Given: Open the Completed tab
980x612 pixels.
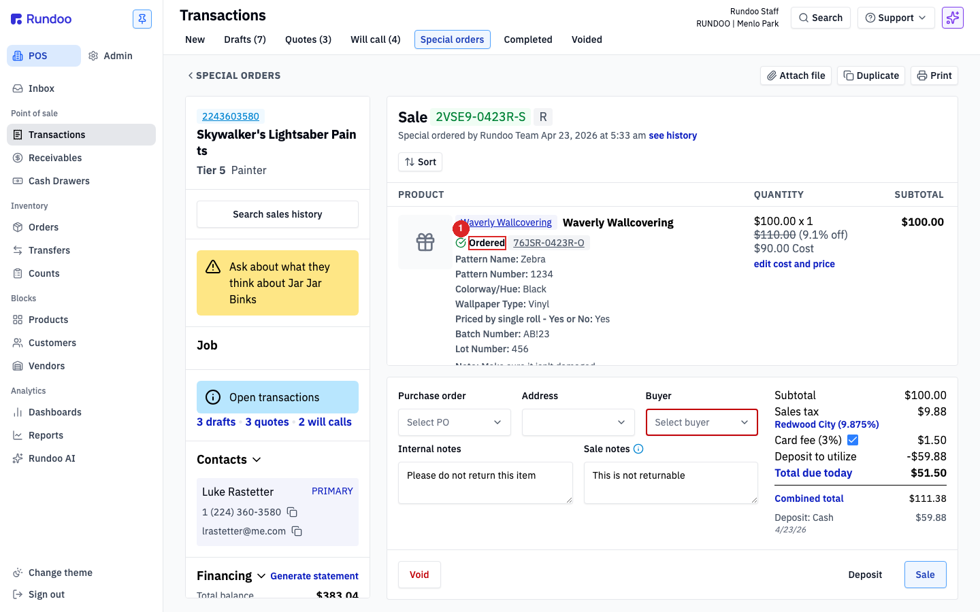Looking at the screenshot, I should click(x=528, y=39).
